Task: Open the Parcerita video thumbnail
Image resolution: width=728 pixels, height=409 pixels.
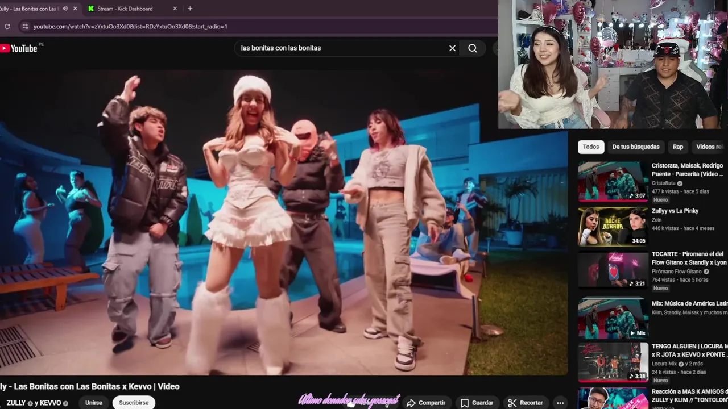Action: [613, 182]
